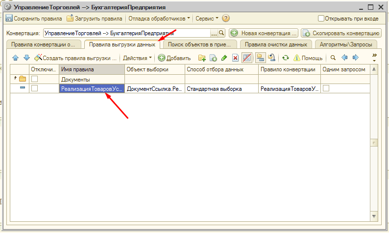Click the red X delete mark icon
Image resolution: width=389 pixels, height=233 pixels.
[235, 58]
